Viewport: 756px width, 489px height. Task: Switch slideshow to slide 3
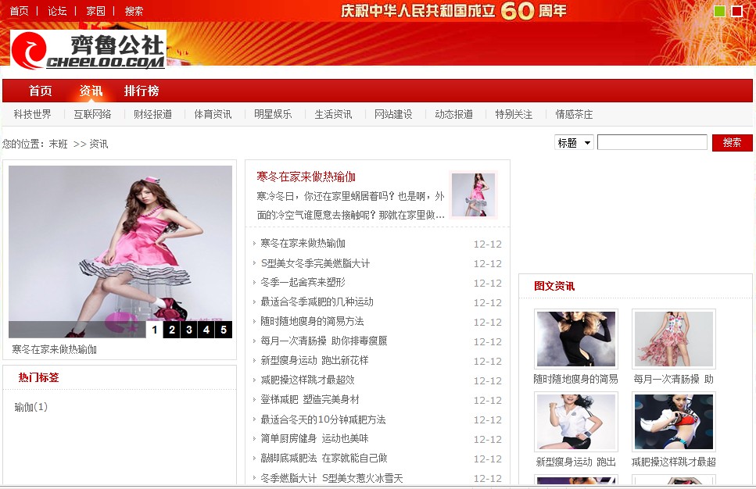coord(189,330)
